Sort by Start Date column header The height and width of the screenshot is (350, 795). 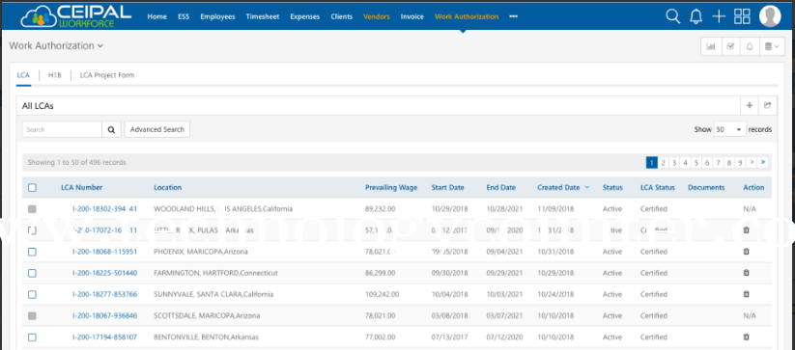tap(447, 187)
